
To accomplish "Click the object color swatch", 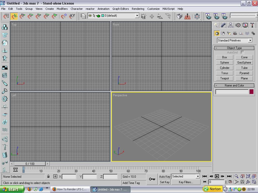I will (251, 91).
